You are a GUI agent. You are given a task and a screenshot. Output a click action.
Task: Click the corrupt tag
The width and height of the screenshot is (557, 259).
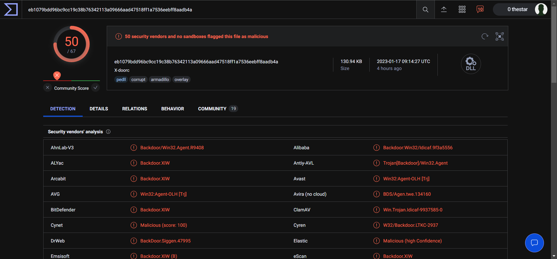click(x=138, y=80)
